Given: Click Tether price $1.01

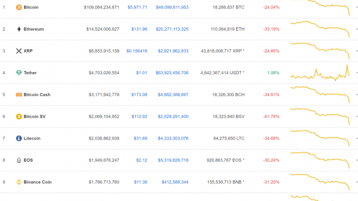Looking at the screenshot, I should (x=142, y=73).
